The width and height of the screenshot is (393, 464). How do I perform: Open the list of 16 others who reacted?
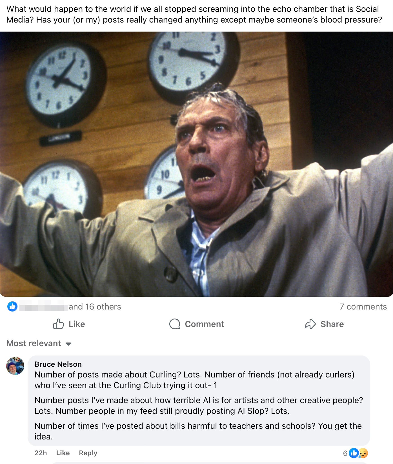pyautogui.click(x=95, y=306)
